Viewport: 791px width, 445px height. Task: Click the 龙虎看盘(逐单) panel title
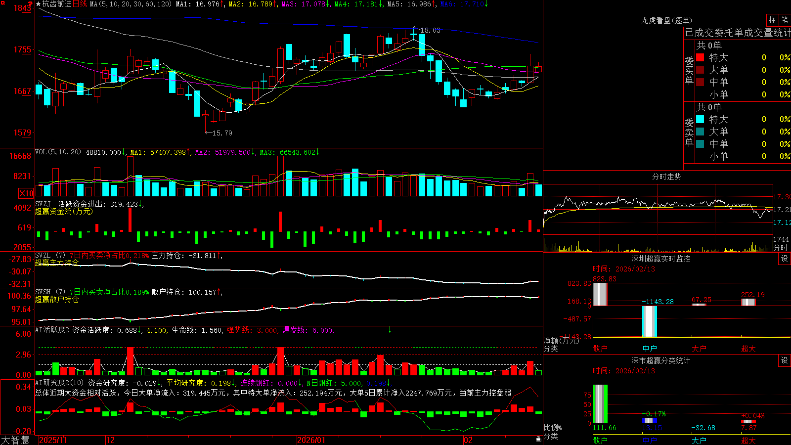(667, 20)
